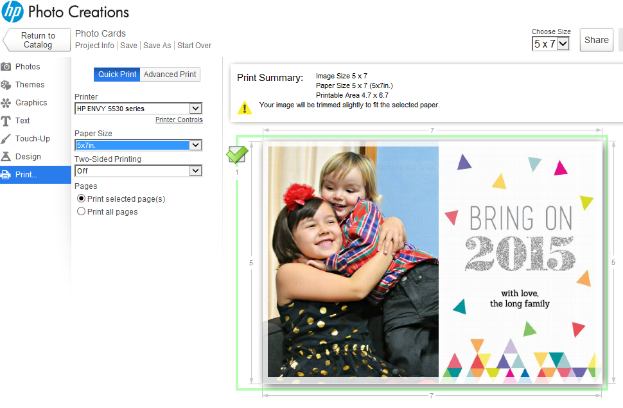Open the Touch-Up panel label
This screenshot has width=623, height=408.
click(x=33, y=138)
